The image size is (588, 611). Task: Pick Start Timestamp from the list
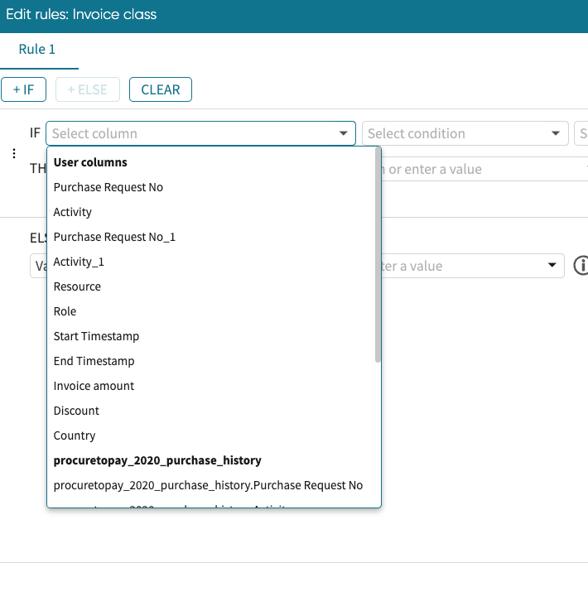[x=96, y=336]
